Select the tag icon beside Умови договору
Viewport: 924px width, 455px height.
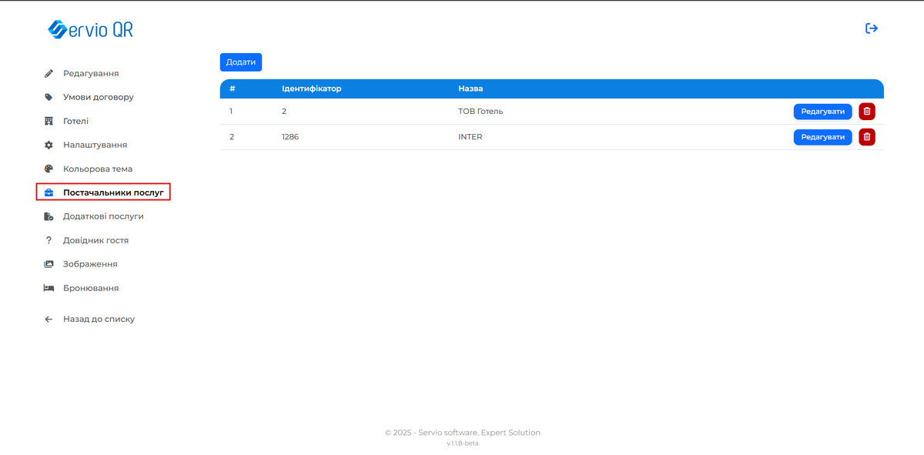(49, 97)
